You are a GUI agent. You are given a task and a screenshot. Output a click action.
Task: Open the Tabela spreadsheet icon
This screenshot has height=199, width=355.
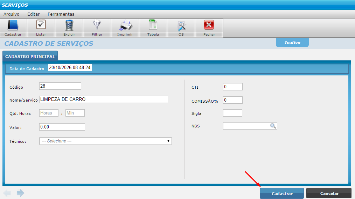pos(153,25)
